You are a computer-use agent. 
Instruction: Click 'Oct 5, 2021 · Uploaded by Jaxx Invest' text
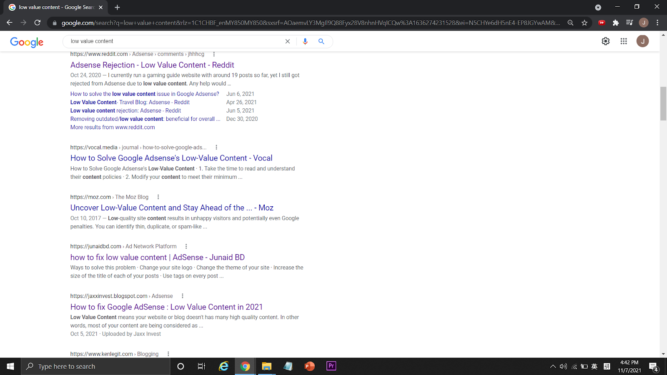(115, 334)
